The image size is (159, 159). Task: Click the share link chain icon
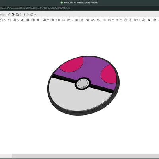(x=9, y=14)
